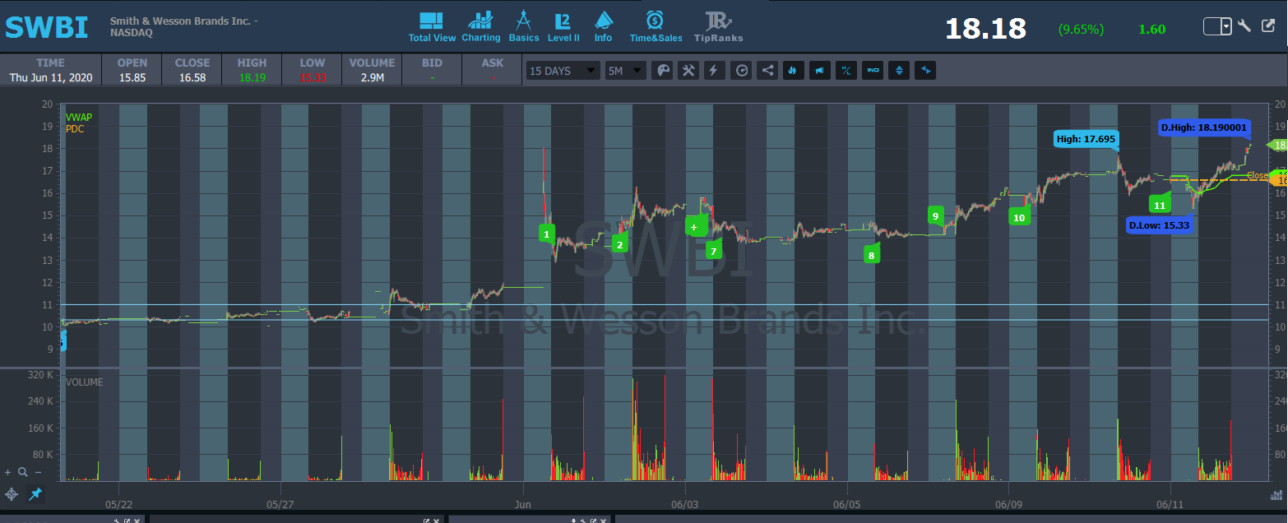This screenshot has width=1288, height=523.
Task: Click the CLOSE 16.58 cell
Action: point(192,70)
